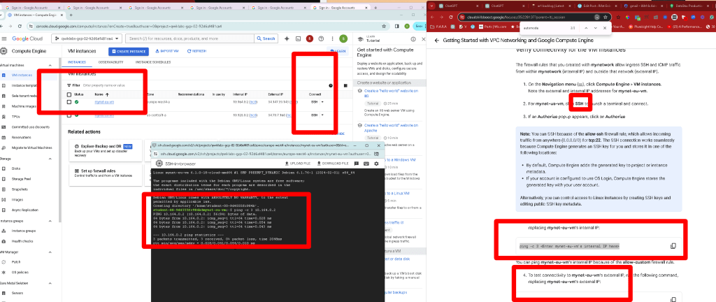Image resolution: width=716 pixels, height=302 pixels.
Task: Click the Import VM button
Action: coord(167,52)
